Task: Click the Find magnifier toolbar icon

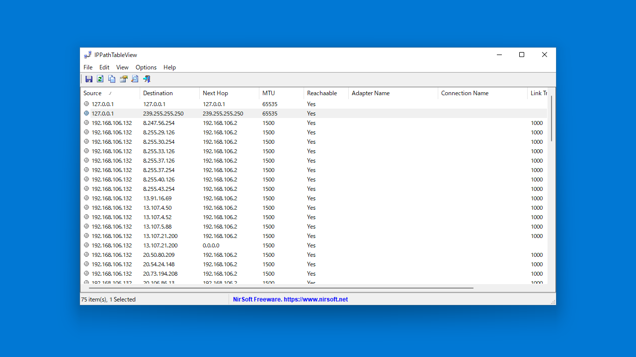Action: coord(135,79)
